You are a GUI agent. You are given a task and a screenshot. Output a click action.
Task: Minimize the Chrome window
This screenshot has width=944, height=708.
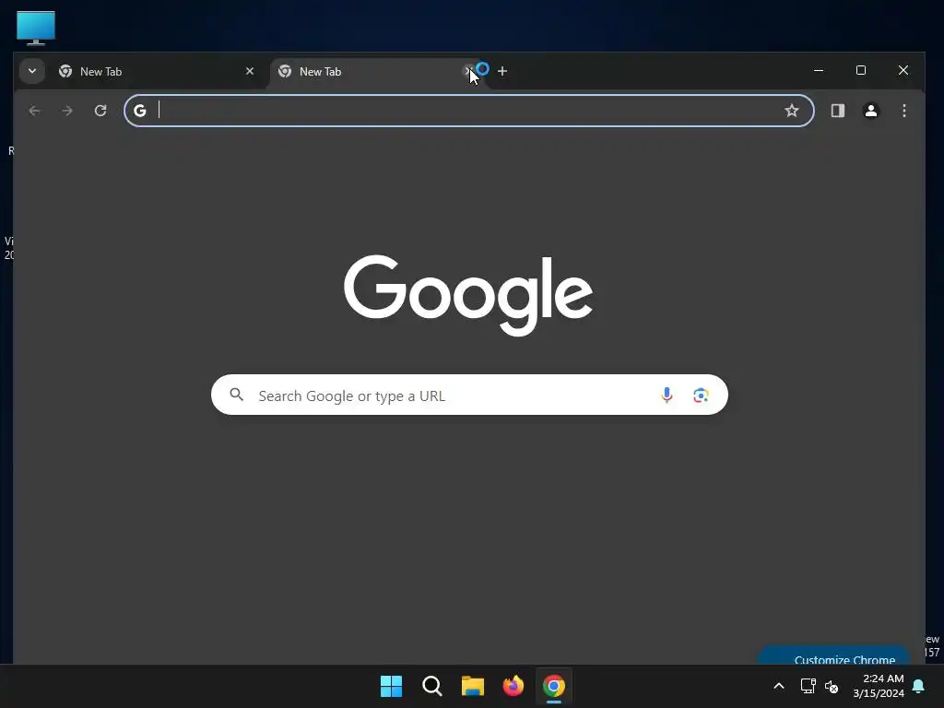(x=819, y=70)
